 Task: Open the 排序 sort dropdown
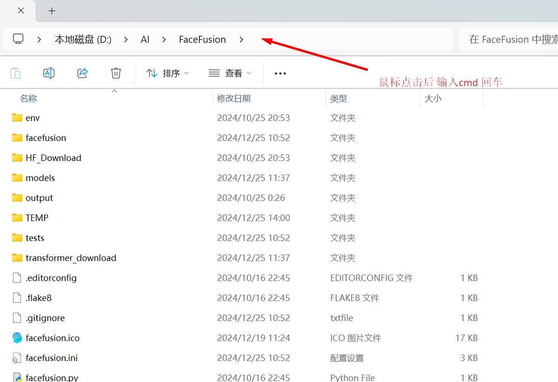(167, 73)
